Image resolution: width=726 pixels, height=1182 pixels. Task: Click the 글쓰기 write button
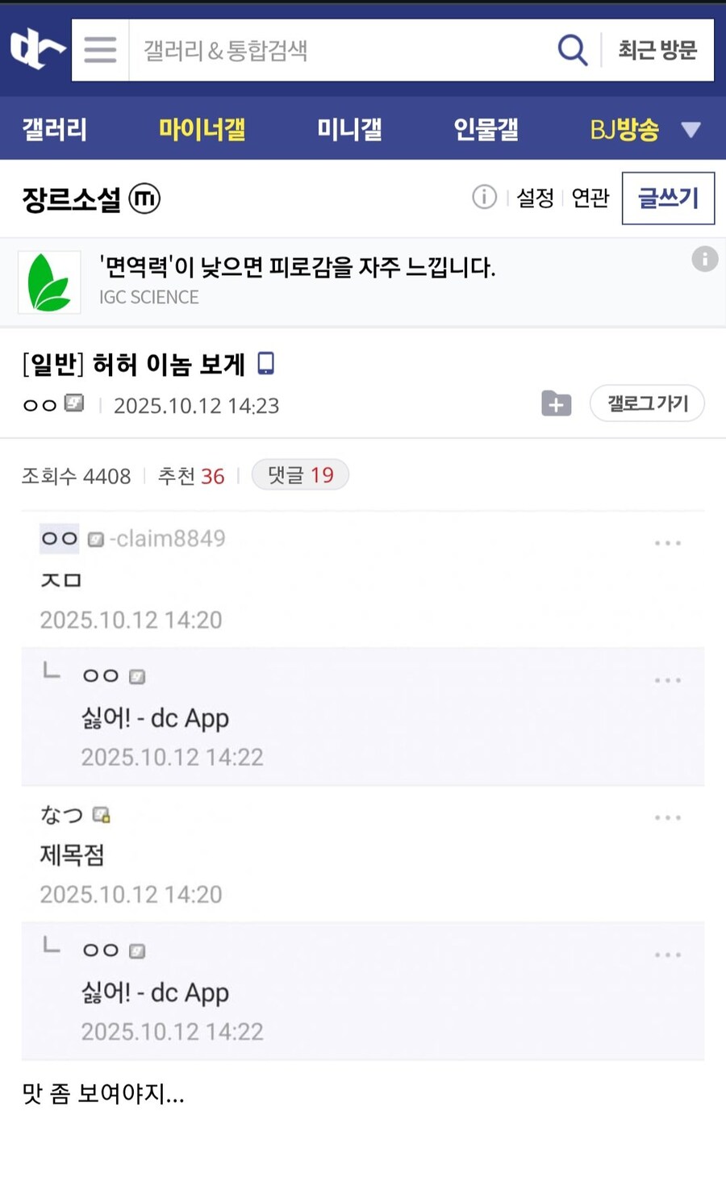(x=668, y=198)
